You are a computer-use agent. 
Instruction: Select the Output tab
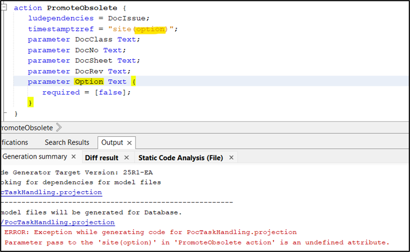tap(112, 142)
